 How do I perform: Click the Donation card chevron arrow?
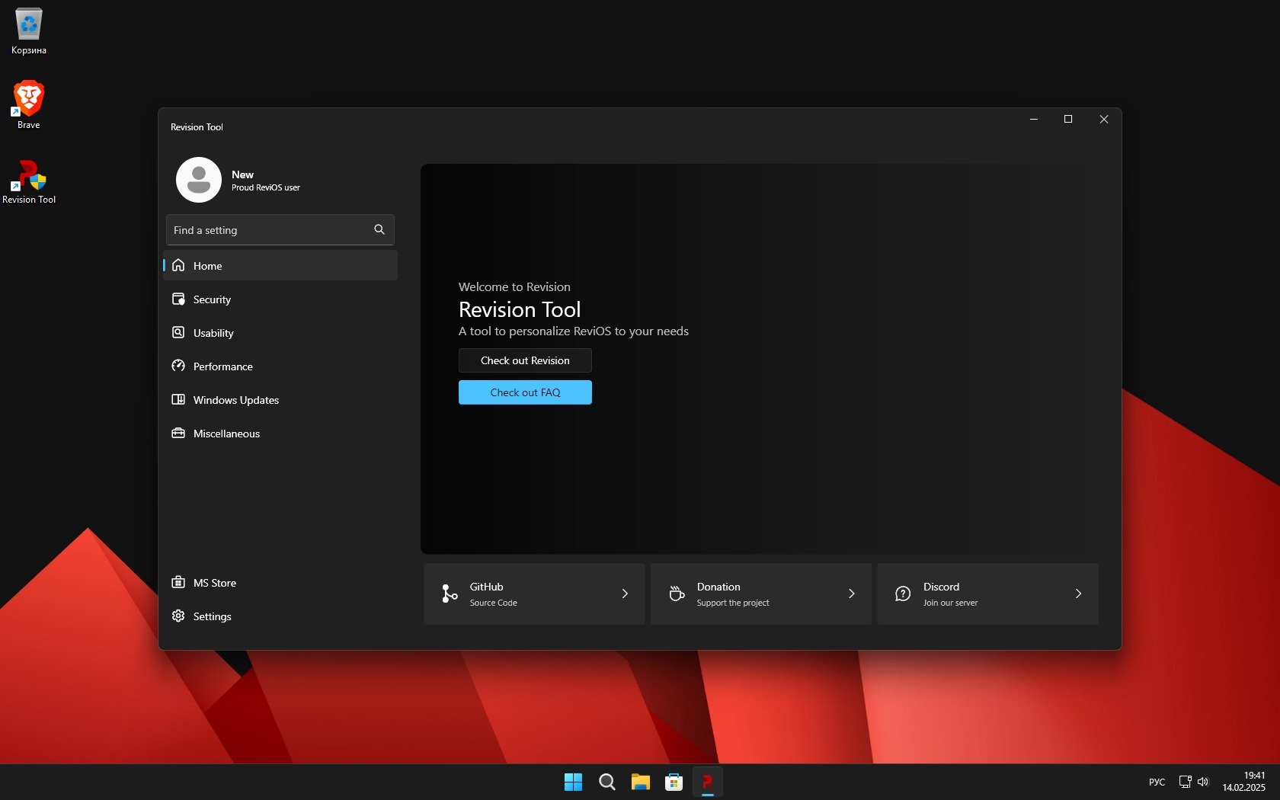point(851,594)
